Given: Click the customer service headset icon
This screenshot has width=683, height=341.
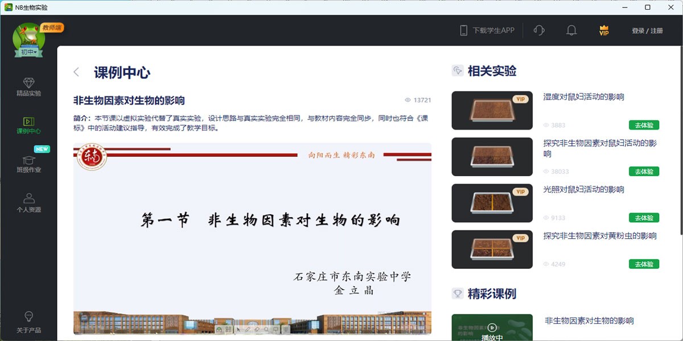Looking at the screenshot, I should (x=538, y=31).
